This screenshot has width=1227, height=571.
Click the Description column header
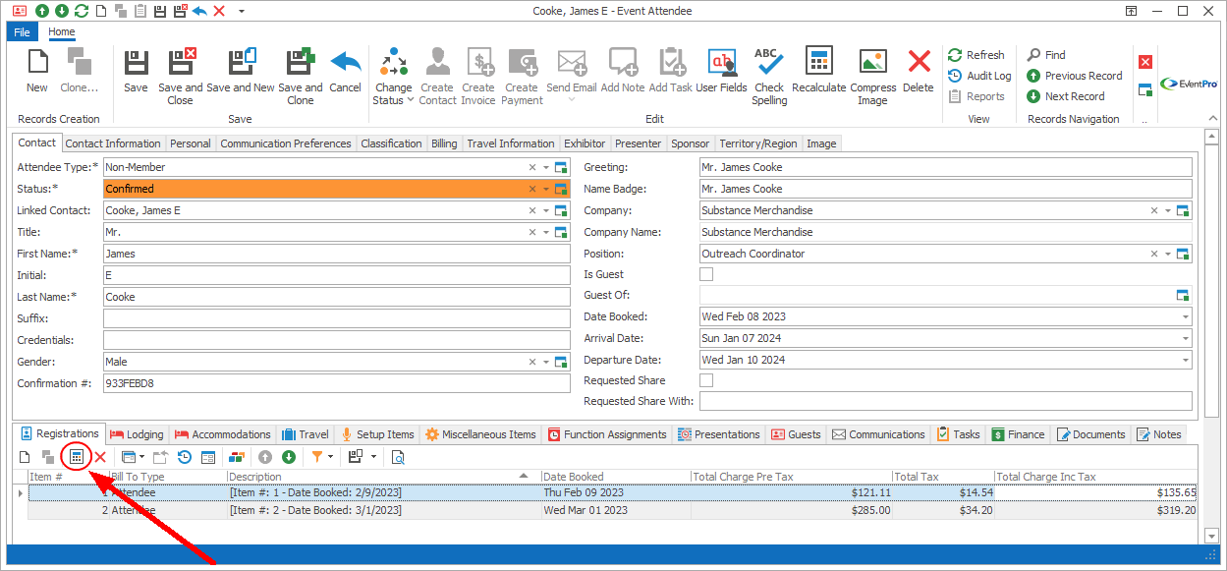(384, 477)
